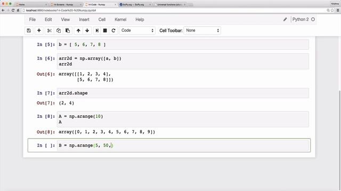Click into the arr2d.shape cell
The height and width of the screenshot is (191, 341).
click(183, 93)
